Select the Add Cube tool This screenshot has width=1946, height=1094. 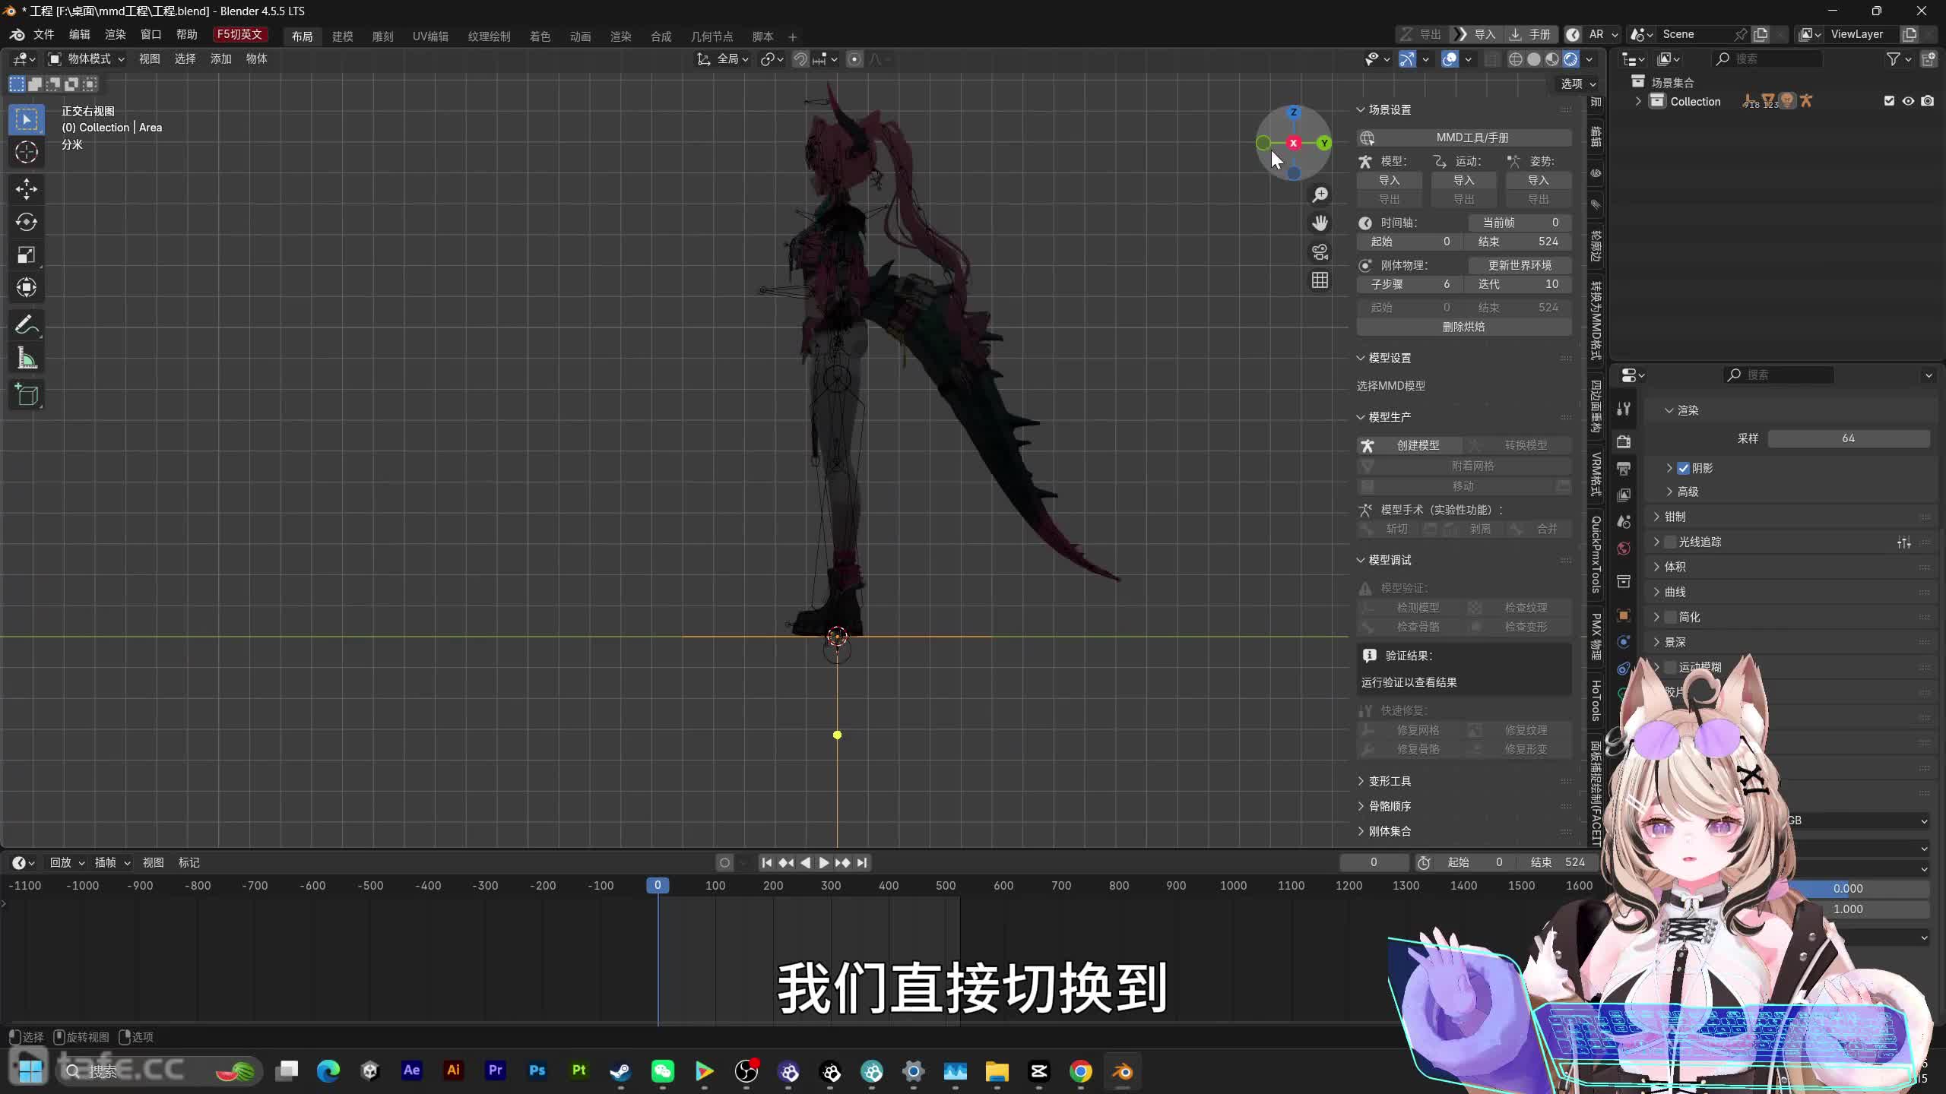[x=27, y=395]
